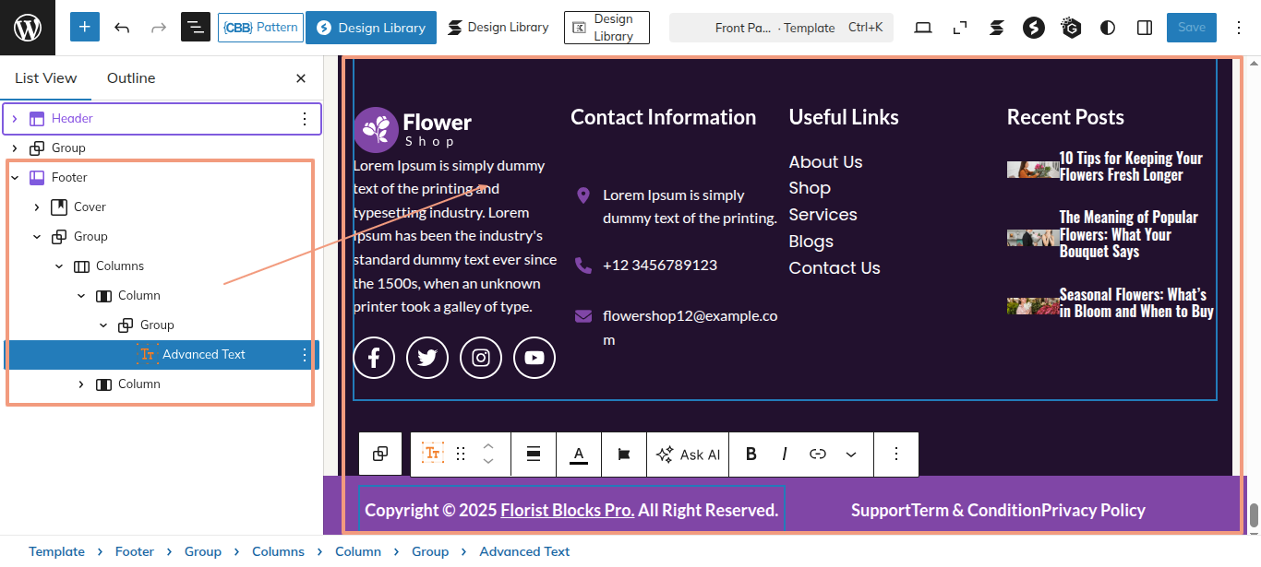Select the List View tab
This screenshot has height=567, width=1261.
pos(46,78)
